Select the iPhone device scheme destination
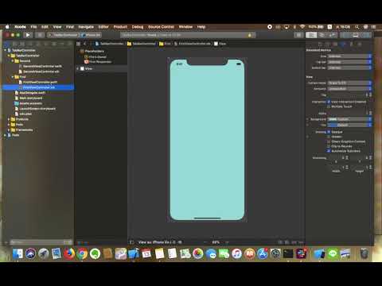The width and height of the screenshot is (382, 286). pos(91,35)
